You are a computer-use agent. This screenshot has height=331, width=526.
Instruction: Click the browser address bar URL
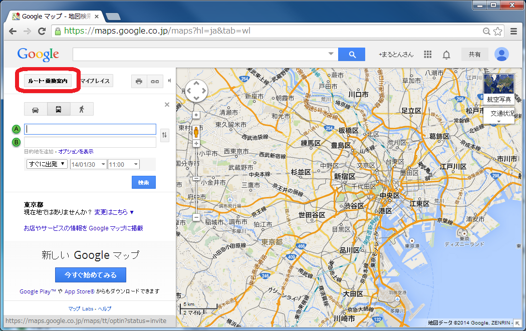click(x=157, y=31)
